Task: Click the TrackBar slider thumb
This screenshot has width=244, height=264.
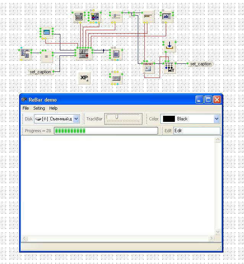Action: (117, 117)
